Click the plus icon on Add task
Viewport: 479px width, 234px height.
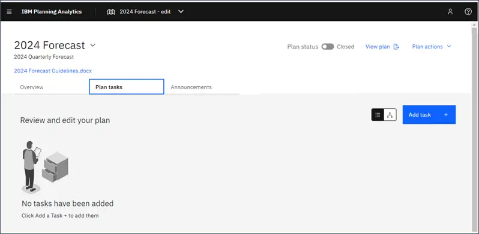pos(446,114)
